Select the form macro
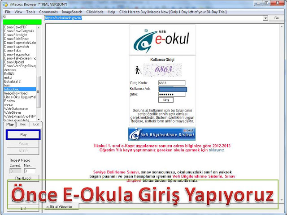Viewport: 287px width, 215px height. tap(7, 86)
